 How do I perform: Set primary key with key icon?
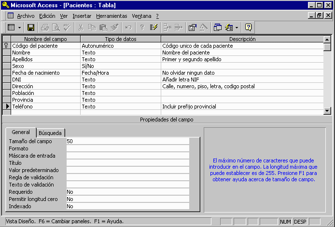point(142,27)
